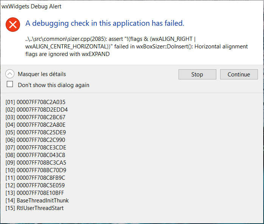Select stack frame [10] 00007FF708BC70D9
This screenshot has width=264, height=224.
36,170
